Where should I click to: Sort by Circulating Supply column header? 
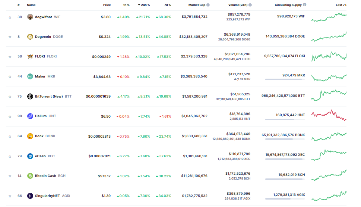click(288, 5)
